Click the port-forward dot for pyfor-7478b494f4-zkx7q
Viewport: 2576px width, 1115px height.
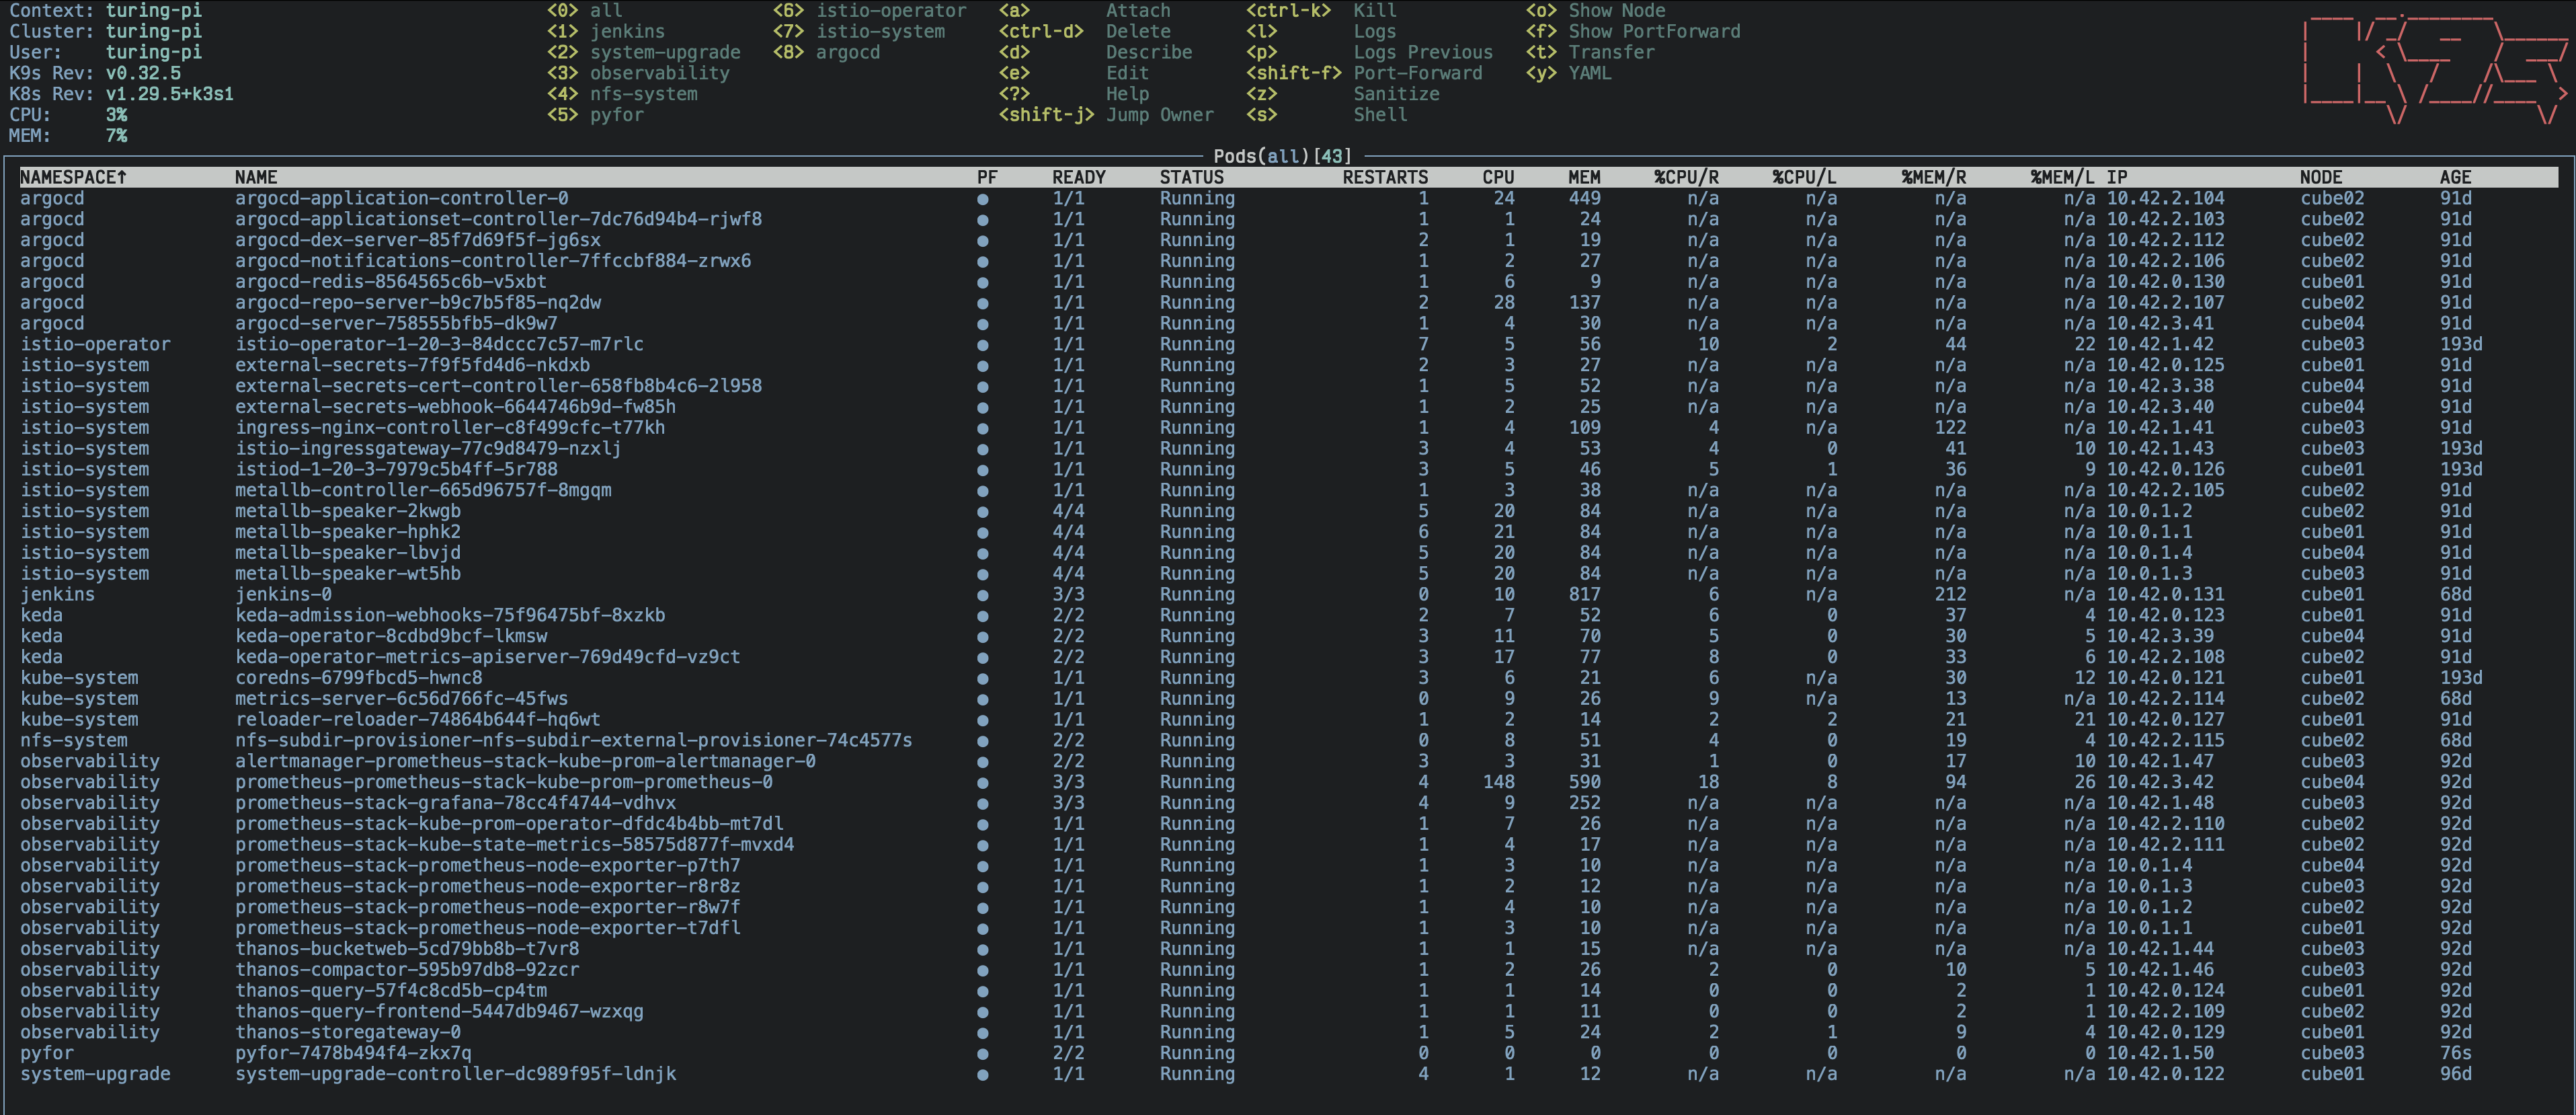click(x=982, y=1054)
